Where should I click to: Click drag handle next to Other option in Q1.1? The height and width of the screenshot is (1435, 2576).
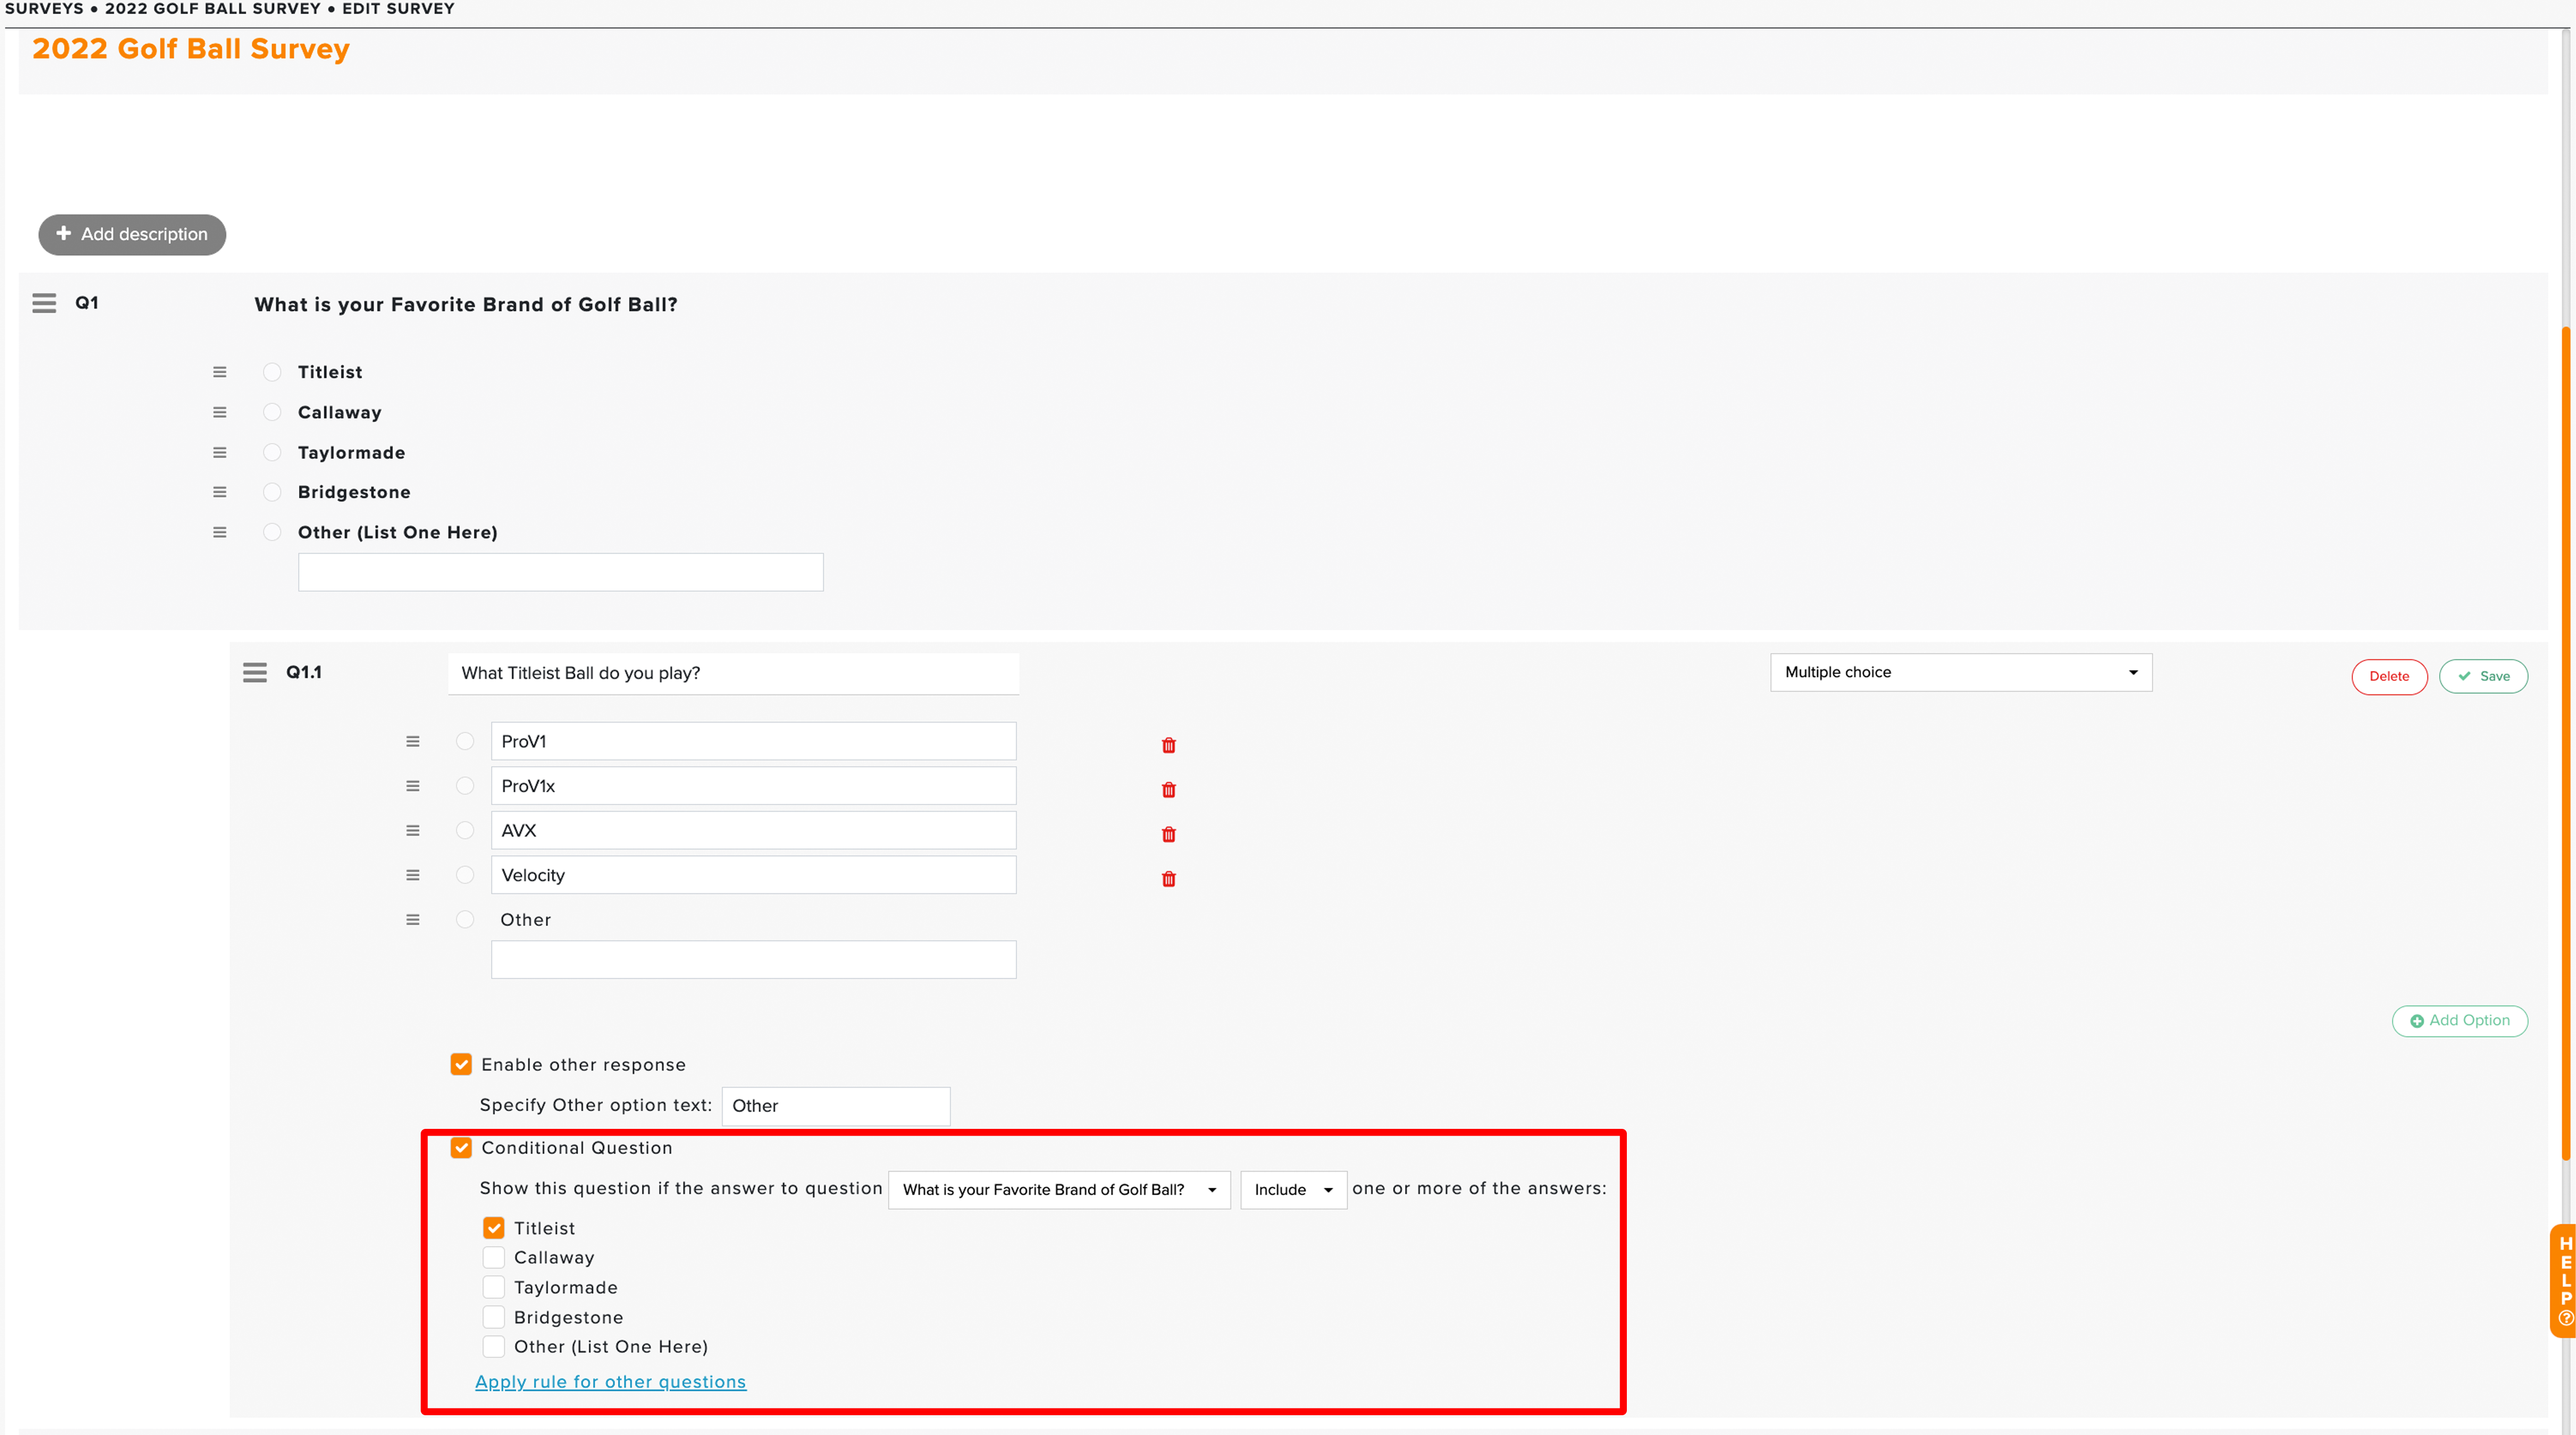(413, 919)
